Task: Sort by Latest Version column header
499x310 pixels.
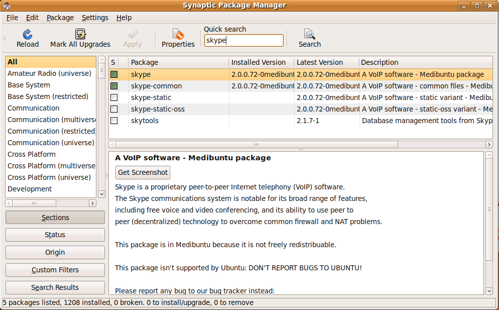Action: 326,62
